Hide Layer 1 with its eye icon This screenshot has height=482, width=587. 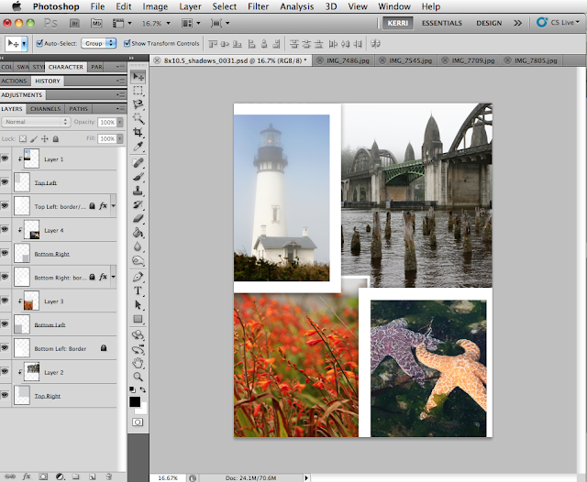point(6,159)
